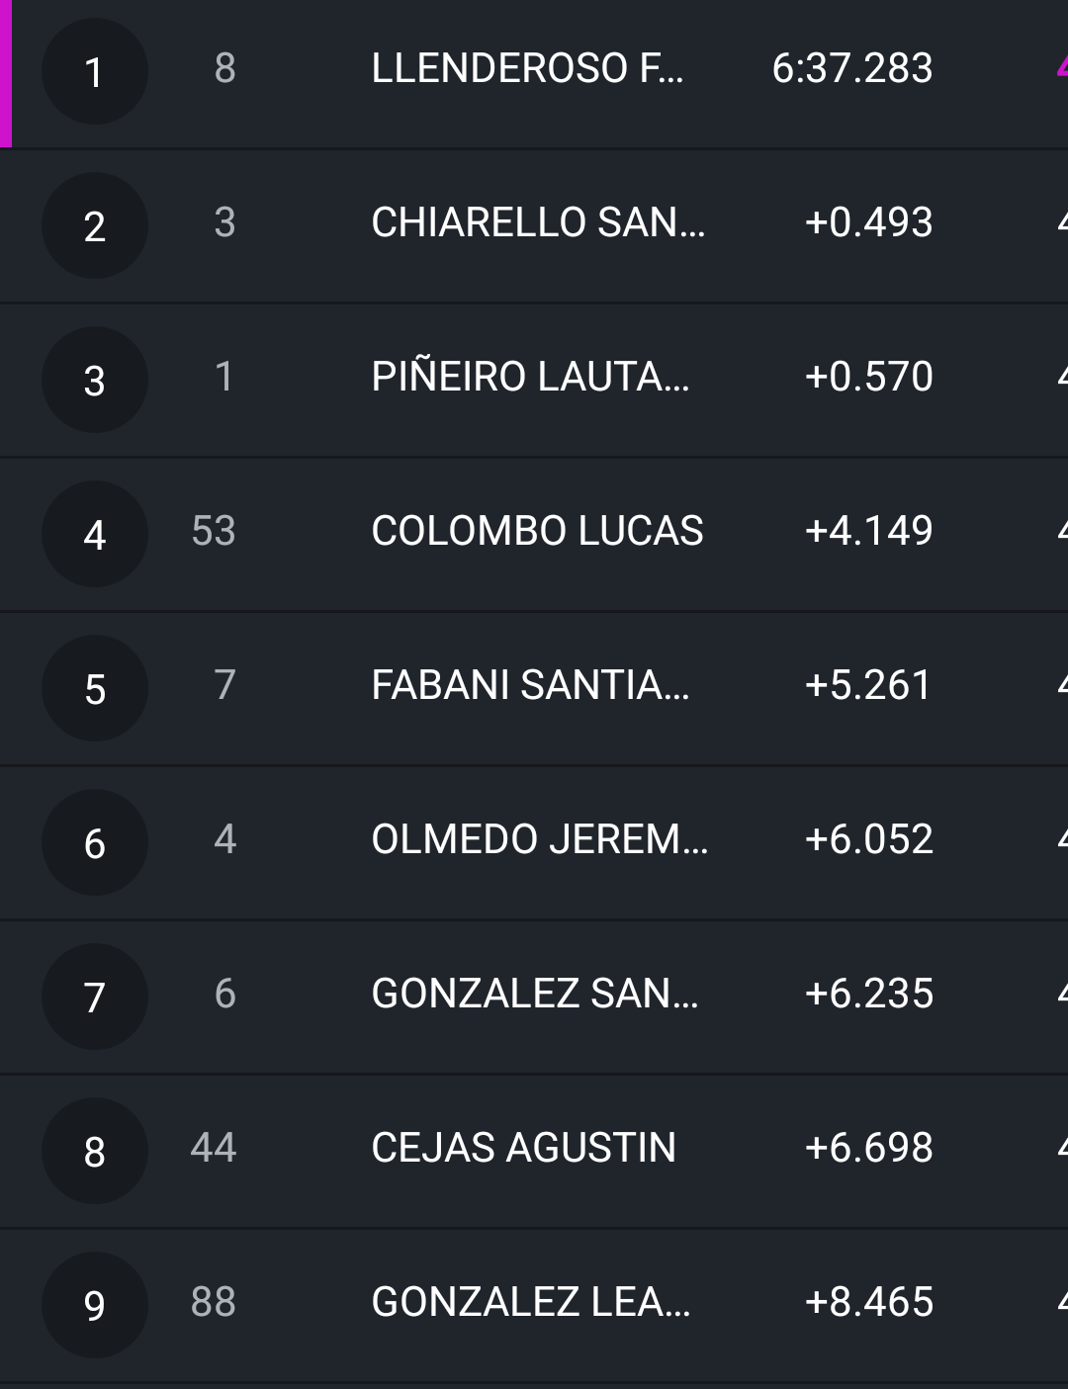Open driver LLENDEROSO F... entry

point(527,68)
